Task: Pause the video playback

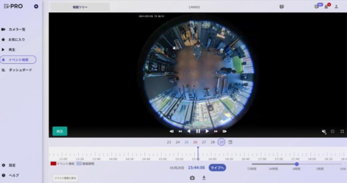Action: point(198,131)
